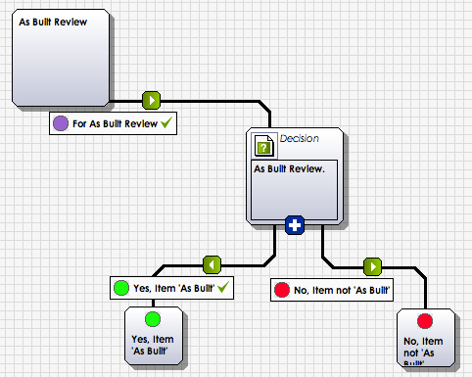Select the As Built Review start node box
This screenshot has height=377, width=472.
pos(61,58)
